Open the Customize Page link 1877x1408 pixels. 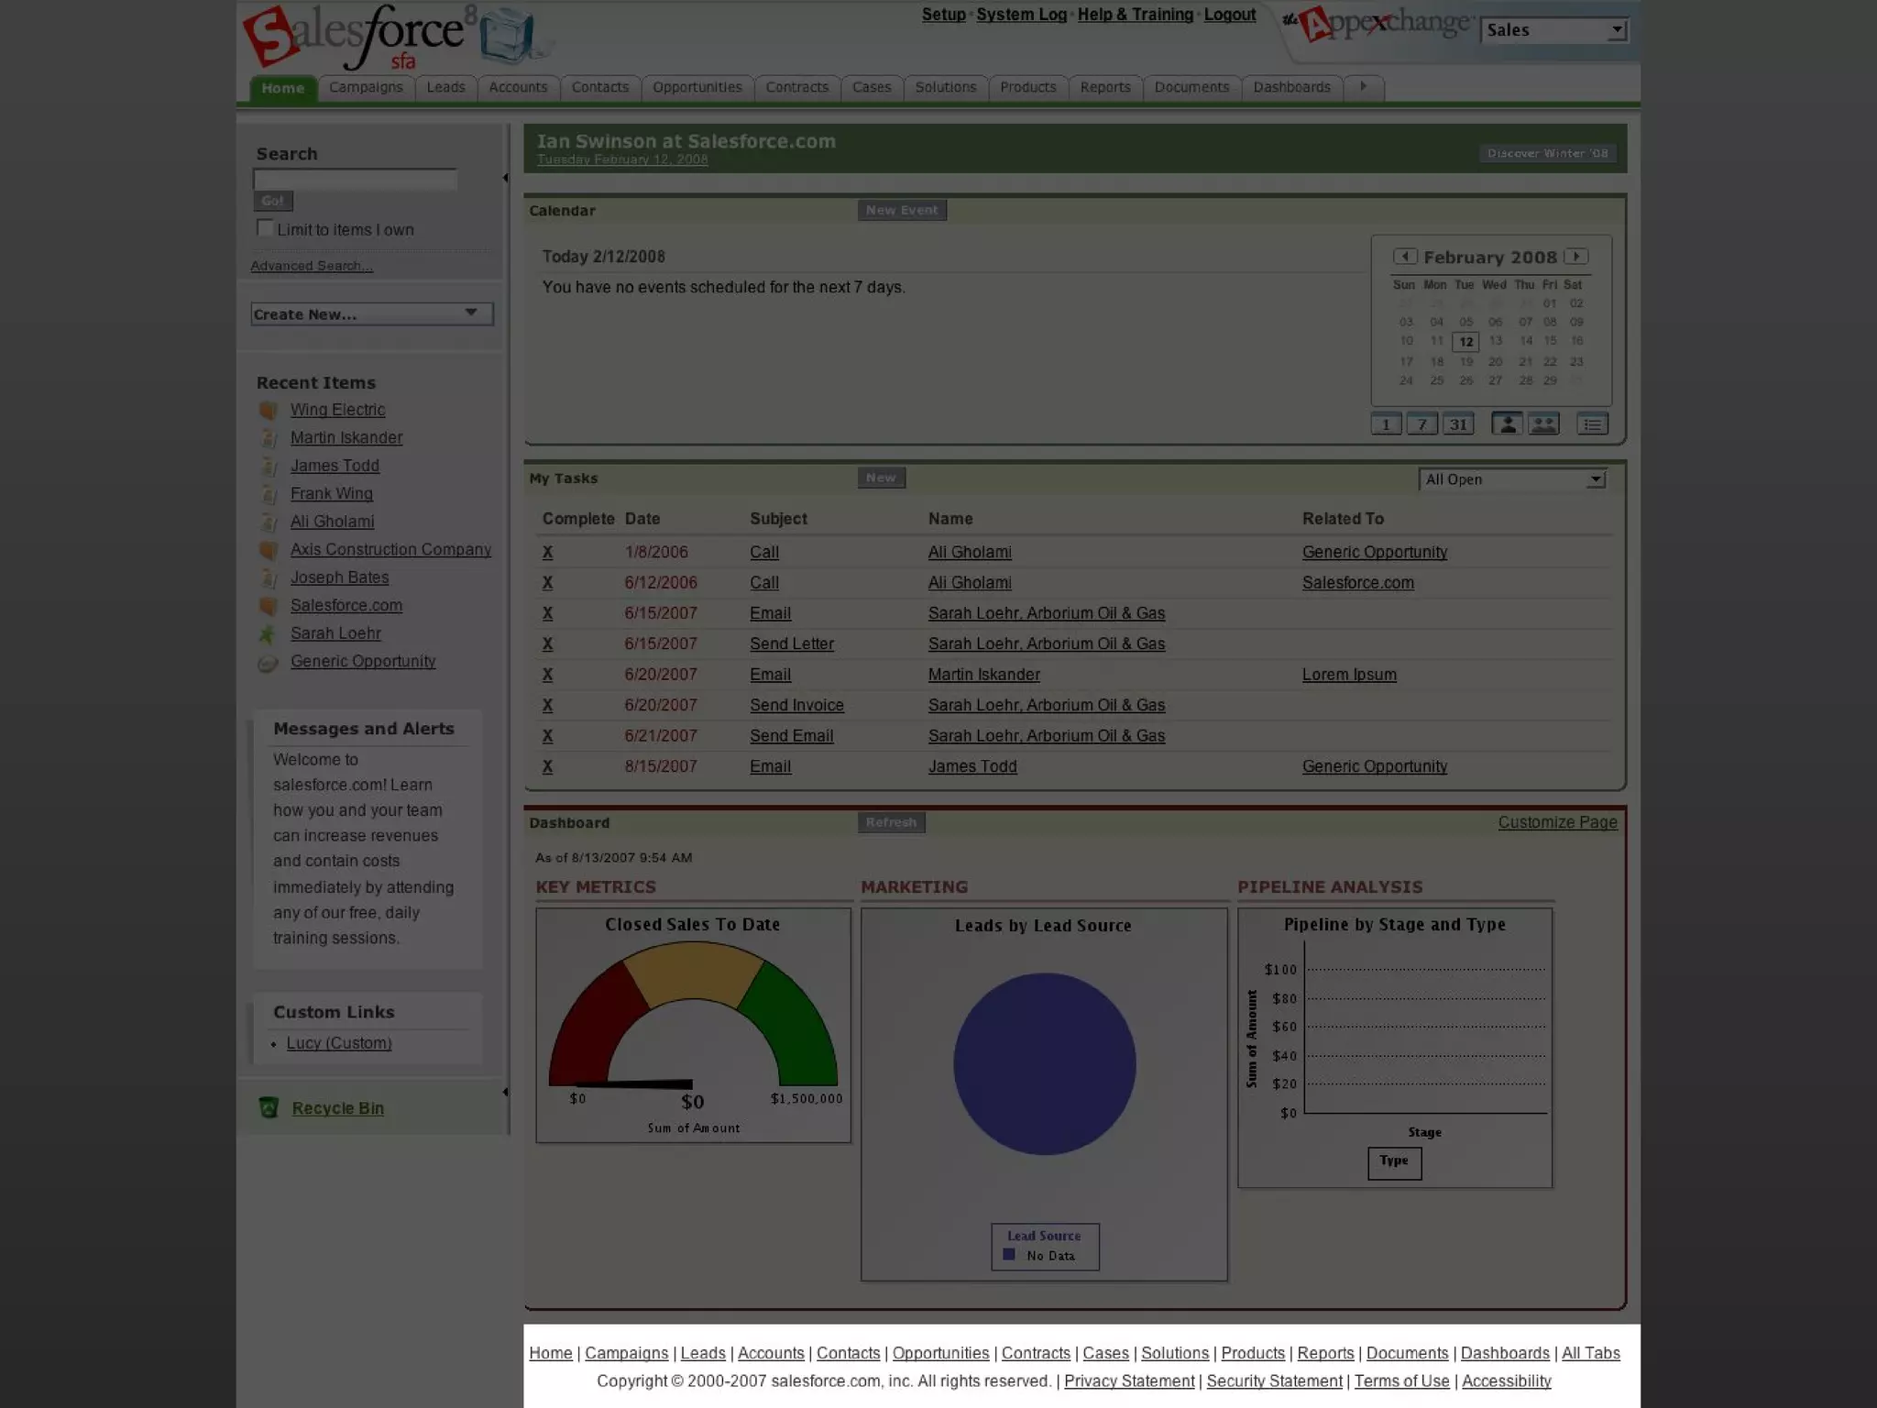point(1557,822)
